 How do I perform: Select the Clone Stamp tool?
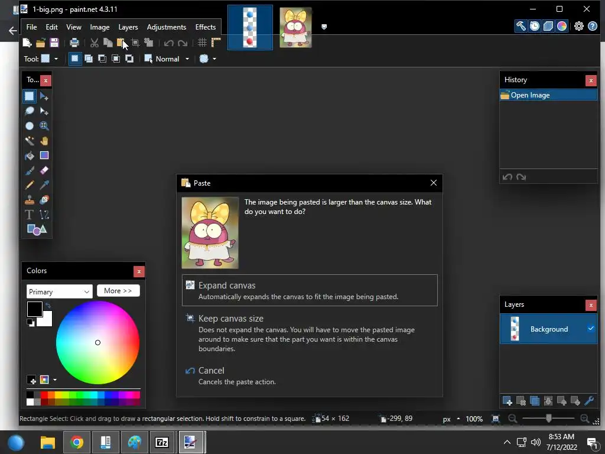pyautogui.click(x=30, y=200)
